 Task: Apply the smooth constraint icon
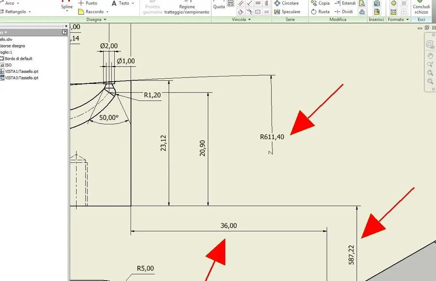tap(249, 12)
